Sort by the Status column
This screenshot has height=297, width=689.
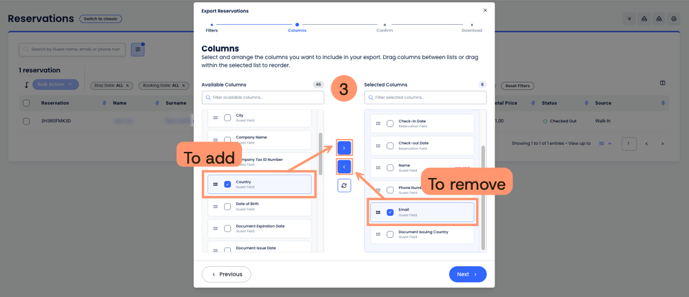[586, 103]
